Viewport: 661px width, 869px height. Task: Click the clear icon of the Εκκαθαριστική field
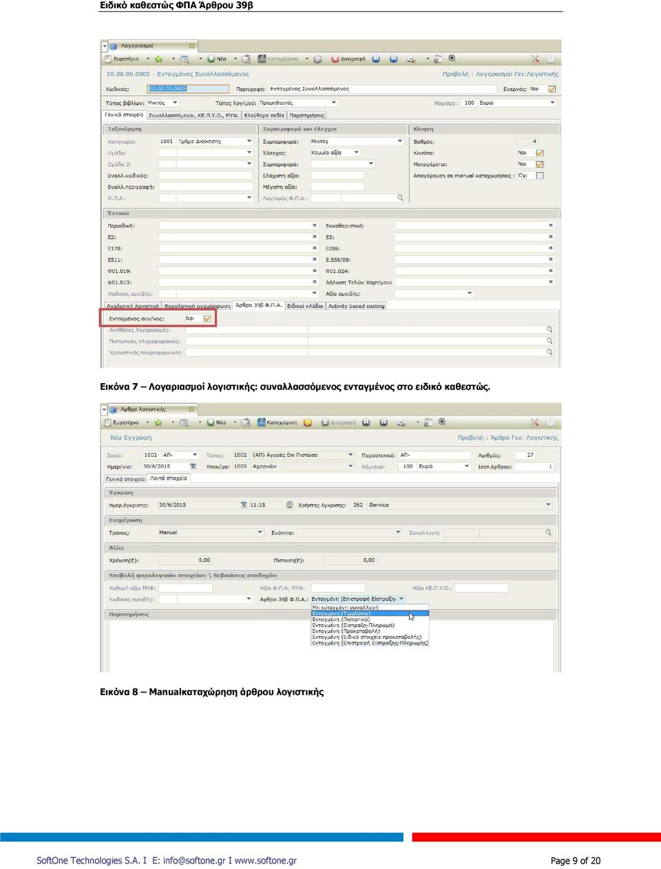[551, 226]
